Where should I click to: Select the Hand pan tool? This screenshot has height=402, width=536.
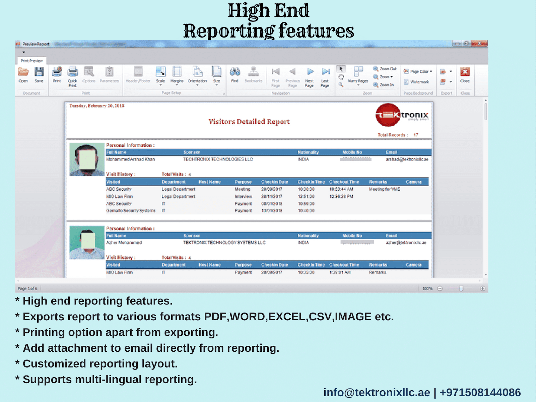341,77
